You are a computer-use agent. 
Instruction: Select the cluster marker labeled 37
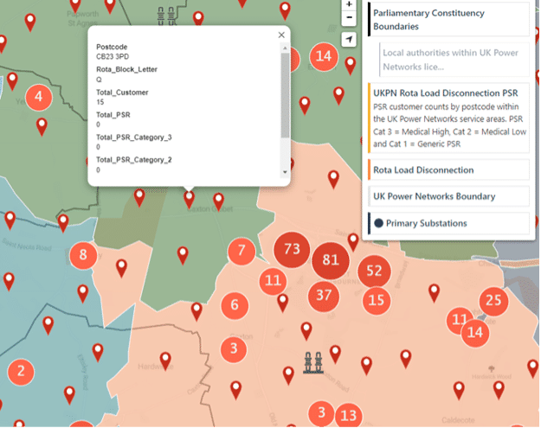point(325,295)
